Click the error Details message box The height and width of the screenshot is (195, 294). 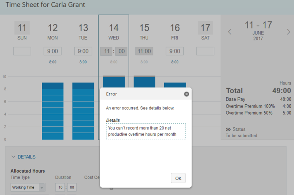[x=146, y=131]
